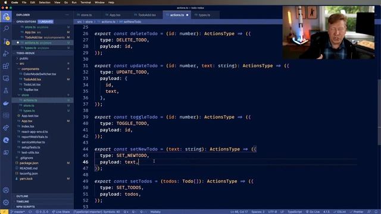Change encoding via UTF-8

[273, 212]
